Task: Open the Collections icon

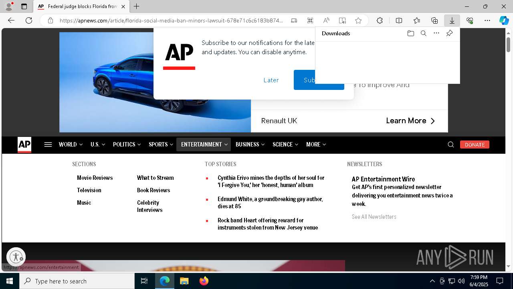Action: point(434,20)
